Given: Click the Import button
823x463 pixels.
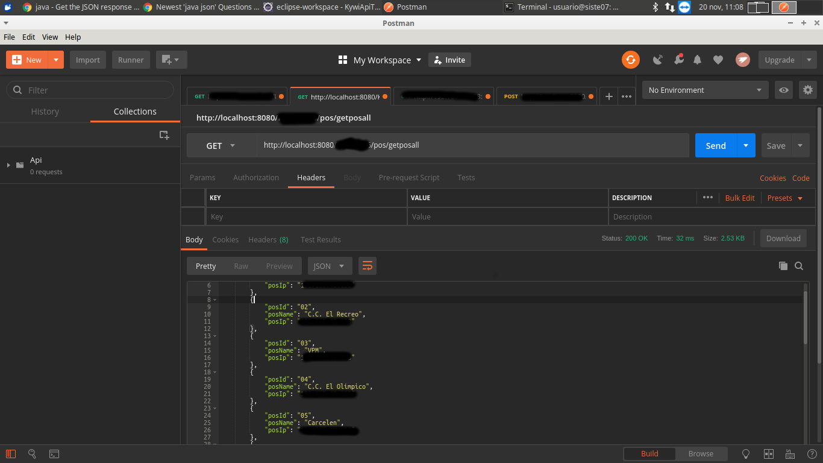Looking at the screenshot, I should (x=88, y=60).
